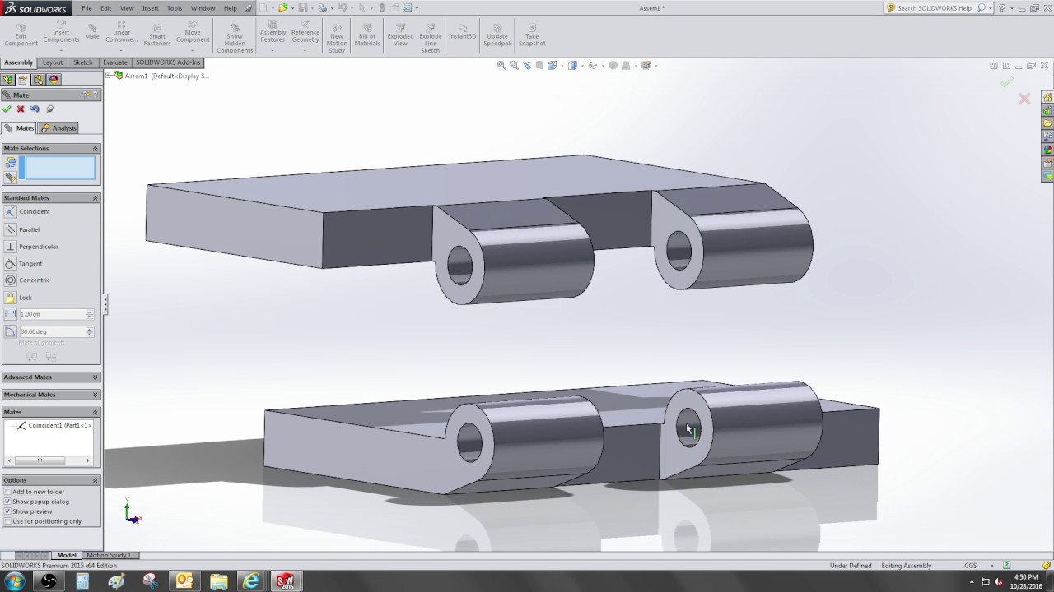
Task: Open Internet Explorer from taskbar
Action: point(251,581)
